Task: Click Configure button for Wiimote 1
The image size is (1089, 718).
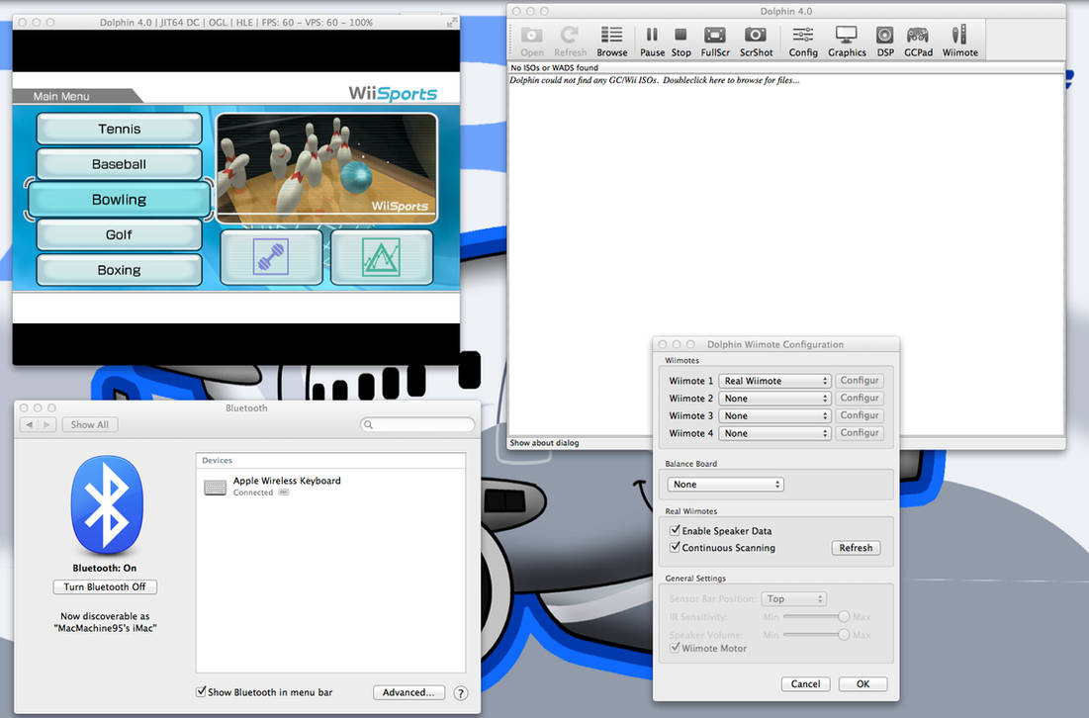Action: click(x=860, y=381)
